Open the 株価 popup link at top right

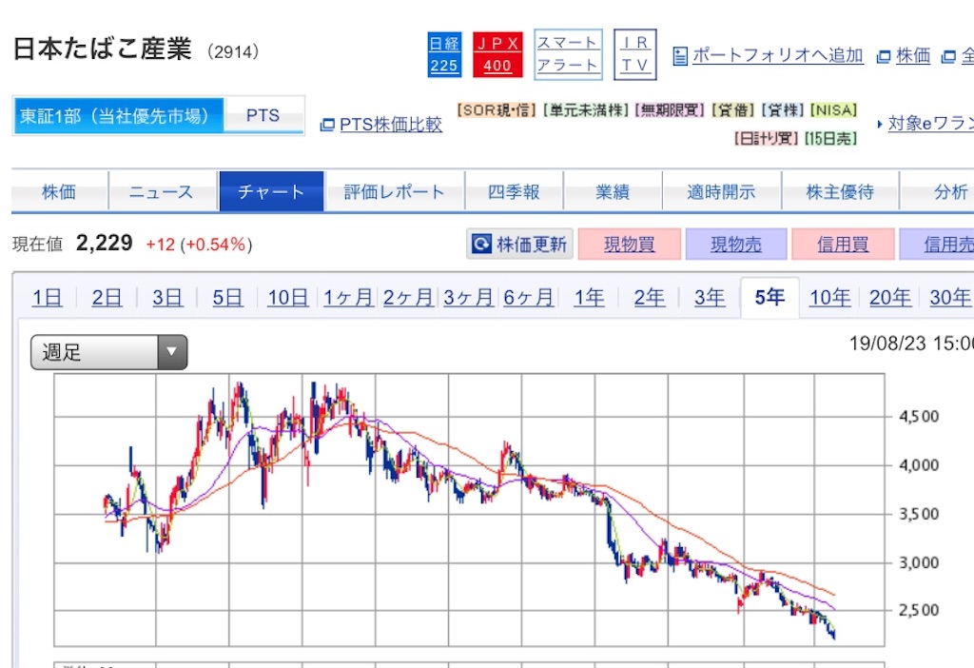[x=913, y=55]
